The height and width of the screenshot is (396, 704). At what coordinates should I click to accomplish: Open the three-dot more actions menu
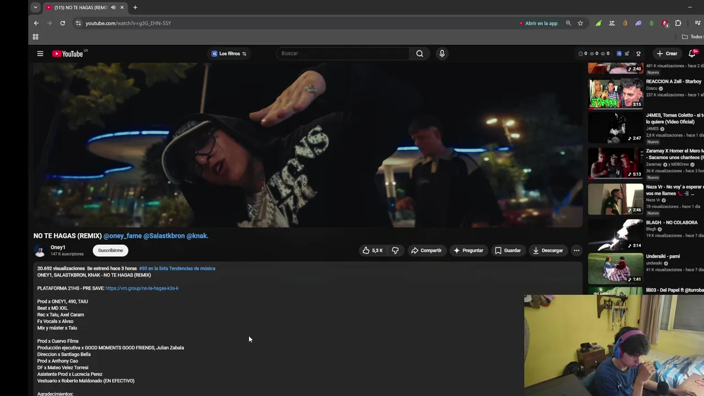[x=576, y=250]
